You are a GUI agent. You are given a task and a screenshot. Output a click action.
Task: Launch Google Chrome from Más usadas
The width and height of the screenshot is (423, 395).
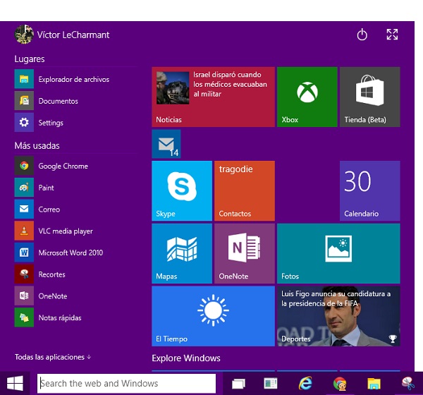click(x=24, y=166)
